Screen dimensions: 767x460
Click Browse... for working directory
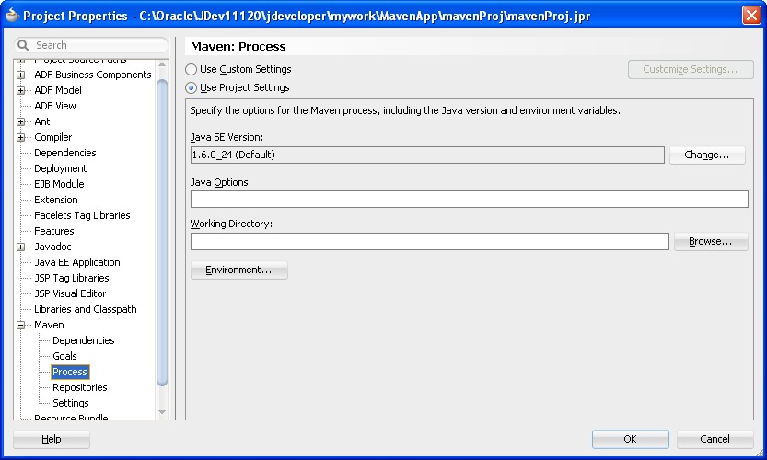click(x=711, y=241)
